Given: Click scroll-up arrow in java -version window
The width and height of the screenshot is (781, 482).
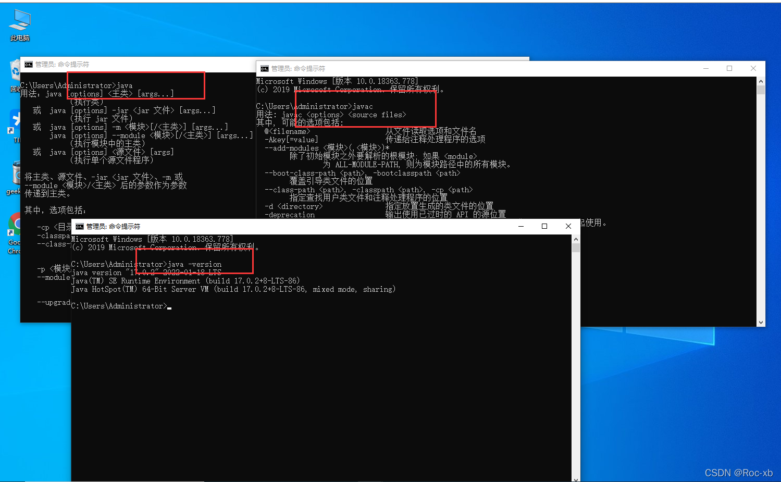Looking at the screenshot, I should tap(576, 239).
